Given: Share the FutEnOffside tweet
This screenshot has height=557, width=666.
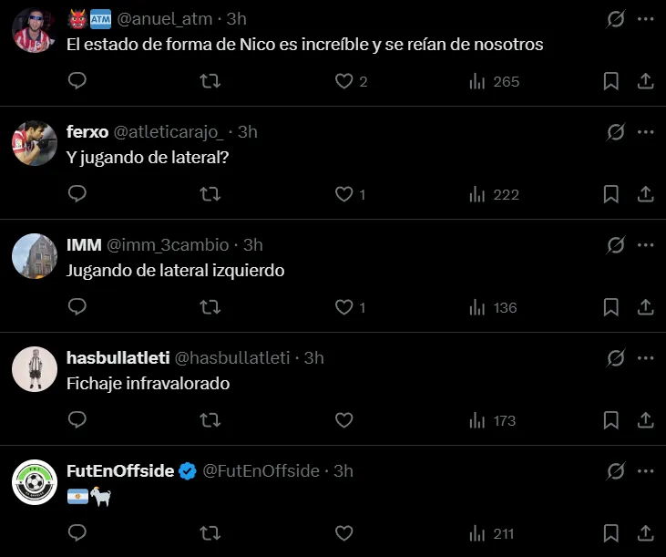Looking at the screenshot, I should point(645,533).
